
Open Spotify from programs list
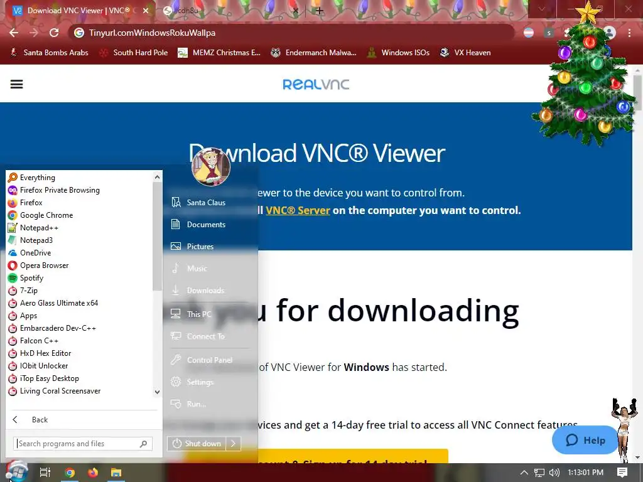click(26, 278)
